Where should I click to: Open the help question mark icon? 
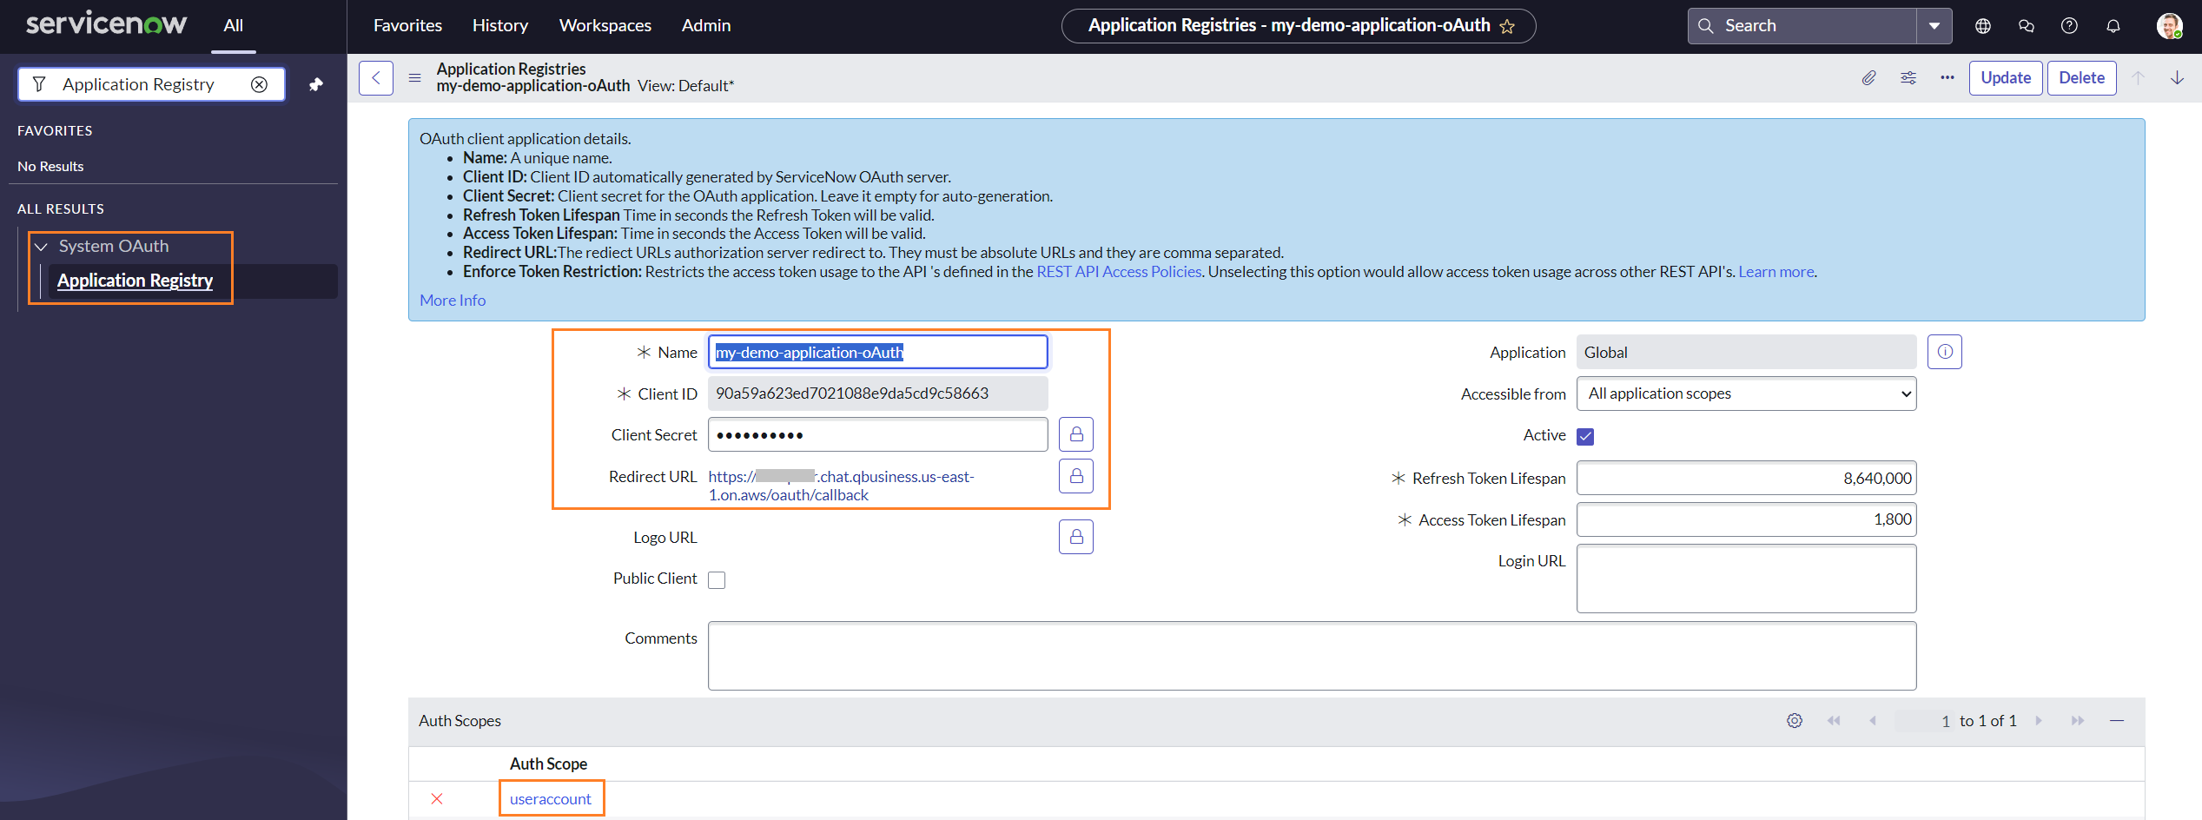click(2069, 25)
